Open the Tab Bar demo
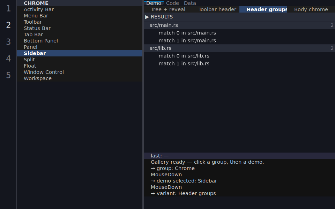This screenshot has height=209, width=335. pos(80,34)
